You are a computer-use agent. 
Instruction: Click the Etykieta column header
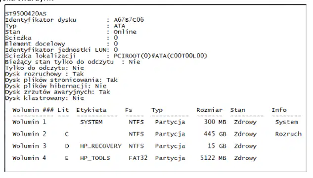click(91, 110)
